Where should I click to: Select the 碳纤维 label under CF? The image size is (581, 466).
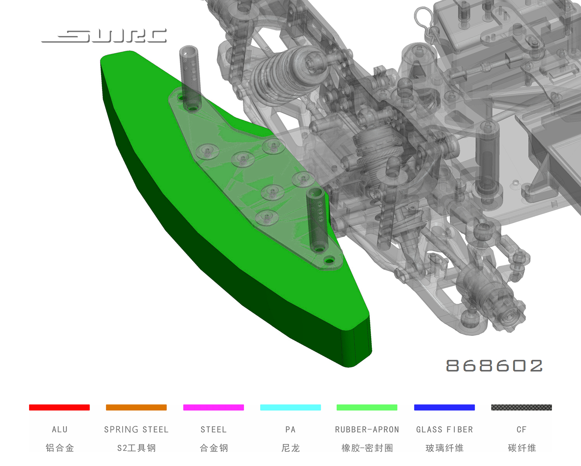pos(522,448)
